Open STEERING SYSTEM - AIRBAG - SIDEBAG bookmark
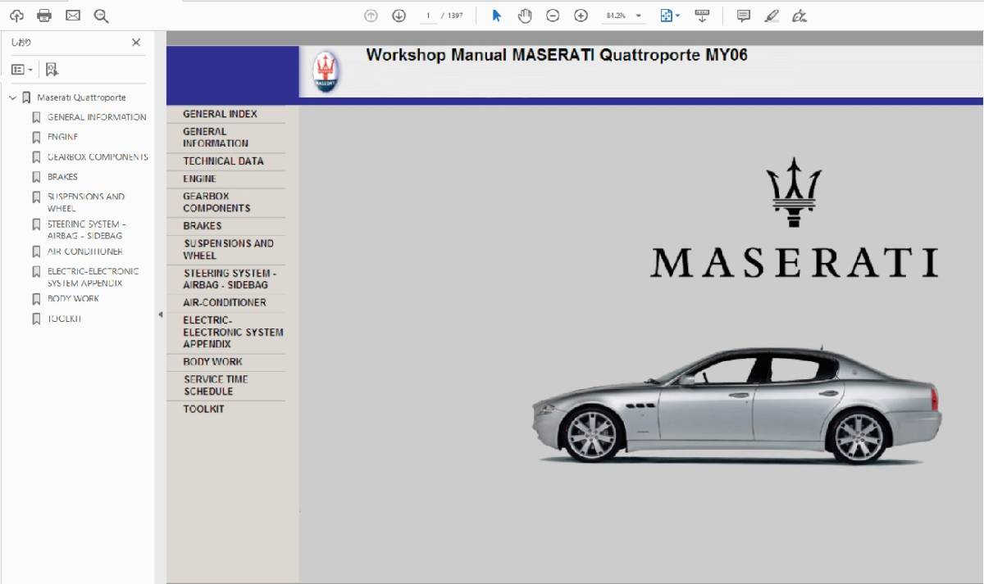Screen dimensions: 984x584 (87, 229)
